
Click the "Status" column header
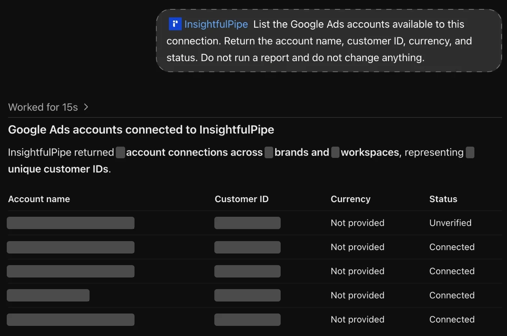443,199
